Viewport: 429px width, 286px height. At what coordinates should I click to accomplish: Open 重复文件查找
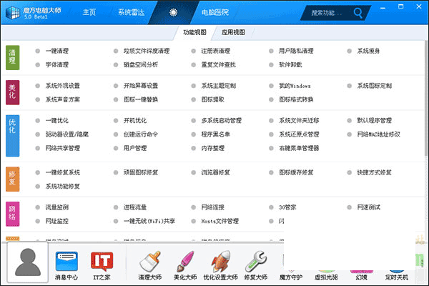[x=218, y=65]
